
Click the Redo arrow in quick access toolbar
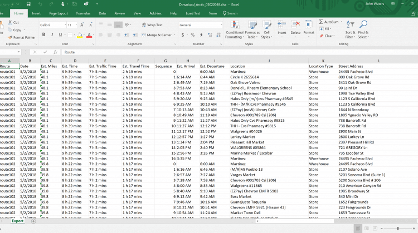[51, 4]
